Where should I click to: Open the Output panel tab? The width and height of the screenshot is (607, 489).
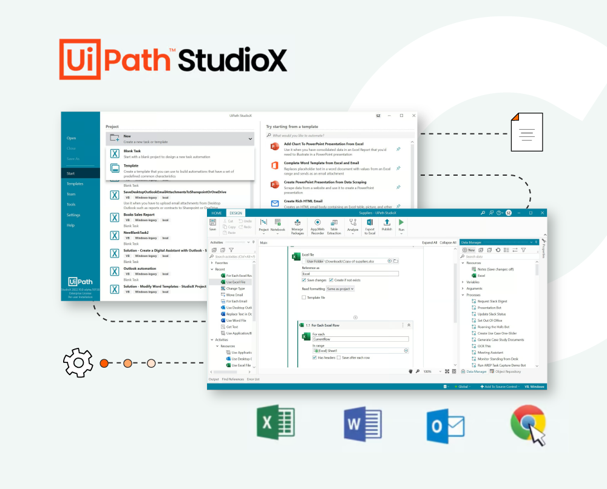point(214,379)
